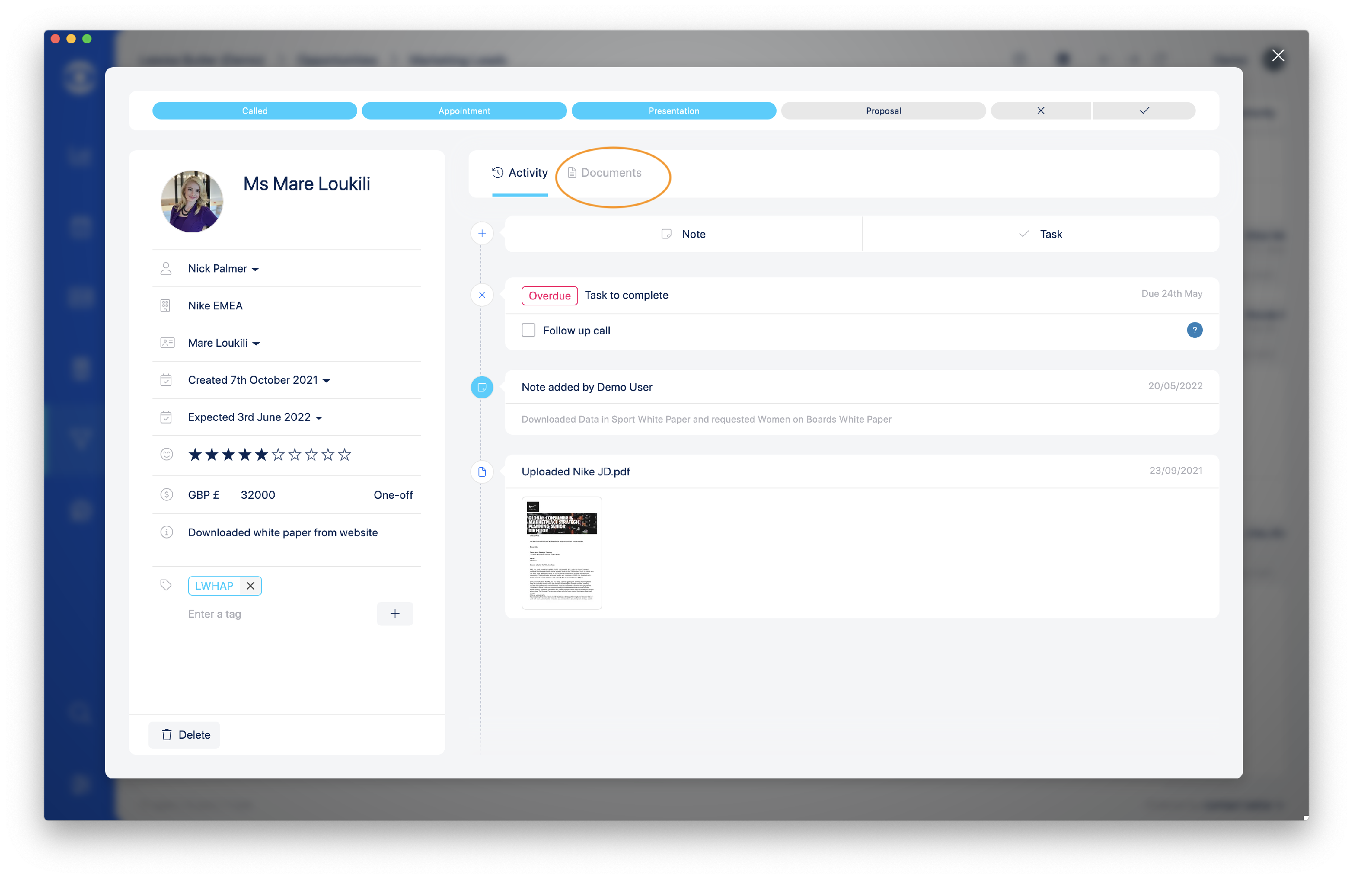Image resolution: width=1353 pixels, height=879 pixels.
Task: Mark opportunity as lost with X stage button
Action: [1040, 111]
